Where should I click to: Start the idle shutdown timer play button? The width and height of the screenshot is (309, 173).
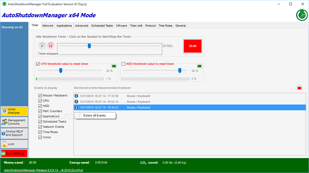point(42,46)
